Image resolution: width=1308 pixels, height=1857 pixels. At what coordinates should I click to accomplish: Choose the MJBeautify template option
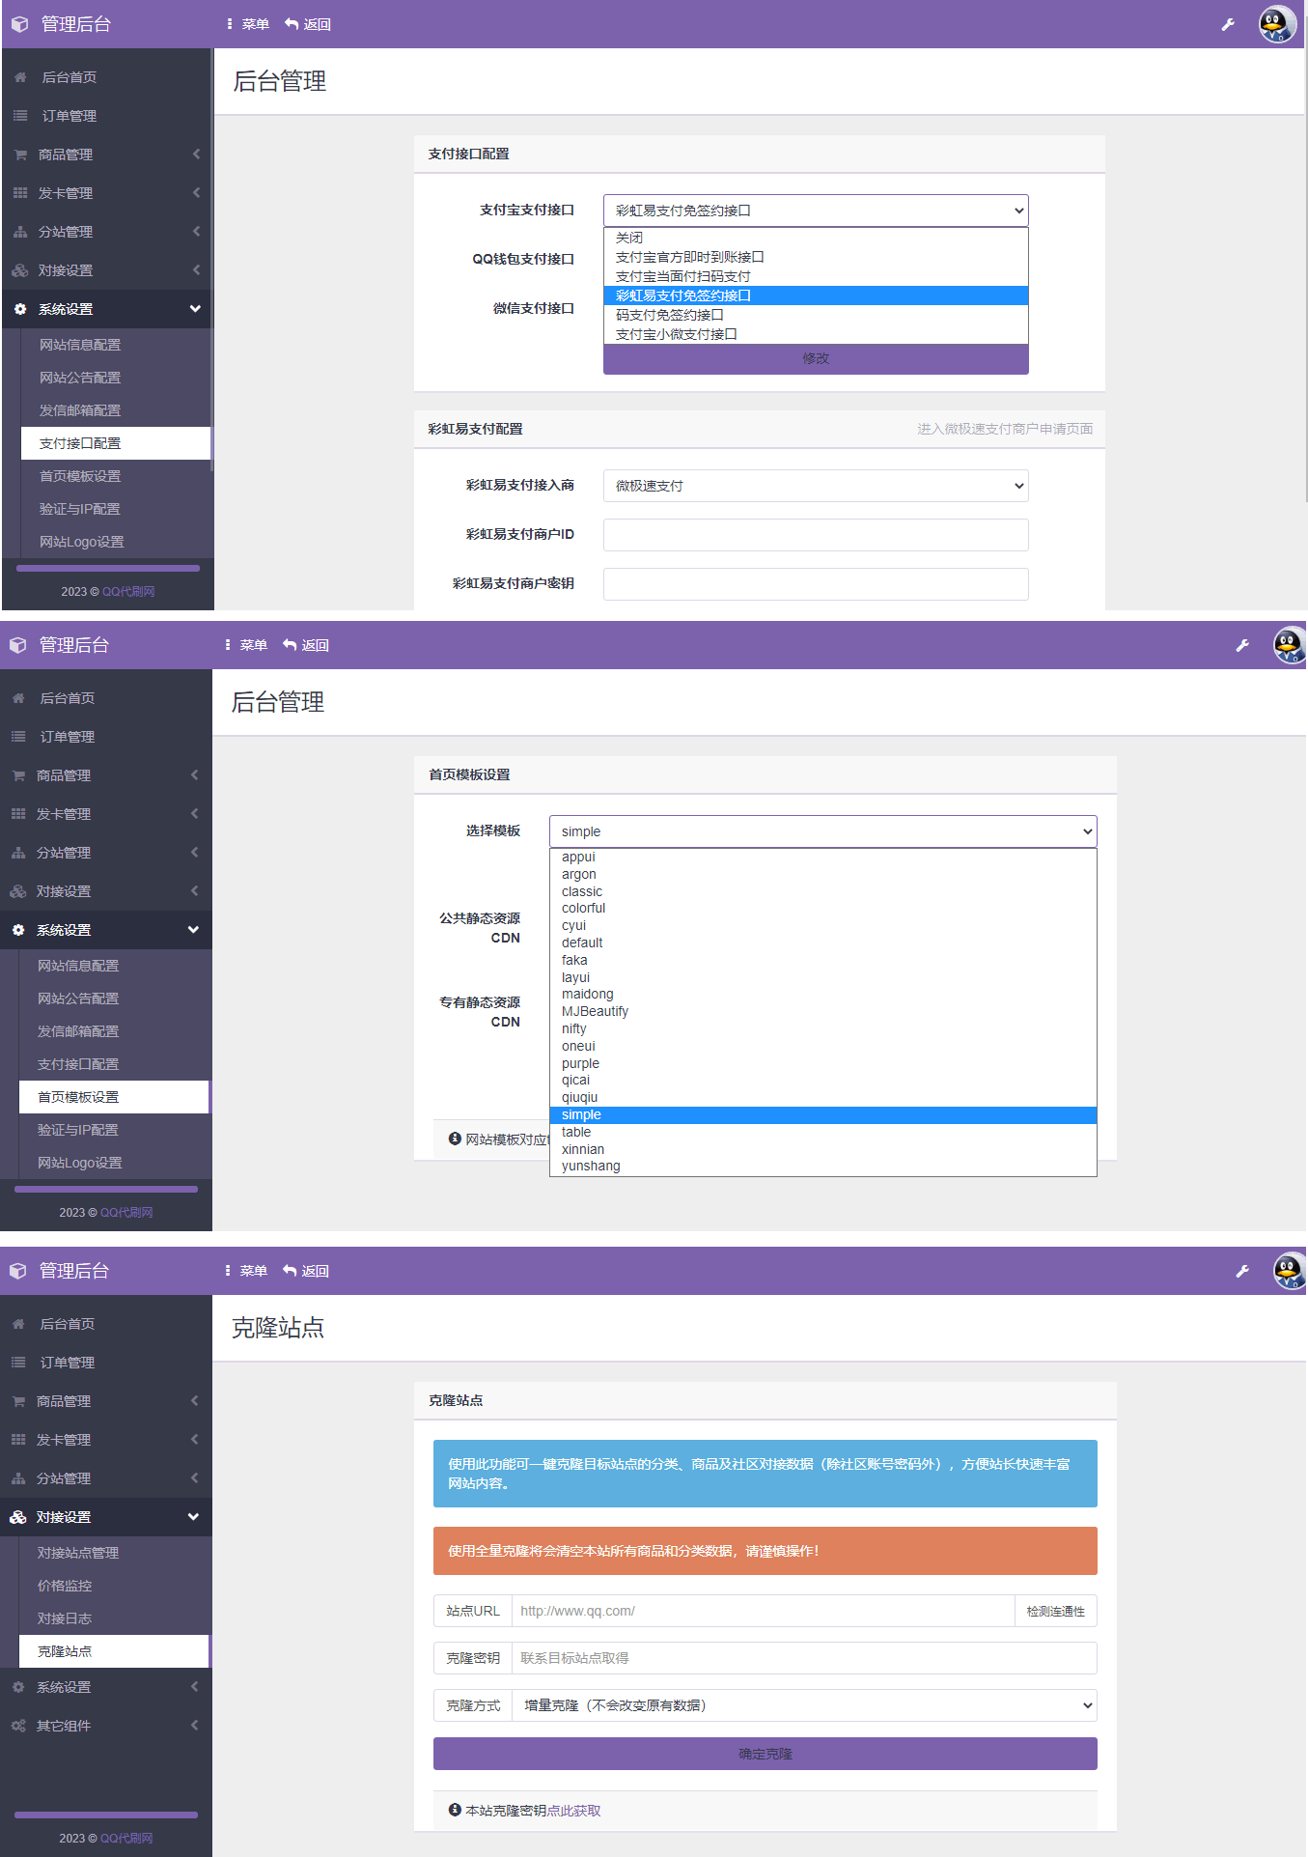(x=595, y=1011)
